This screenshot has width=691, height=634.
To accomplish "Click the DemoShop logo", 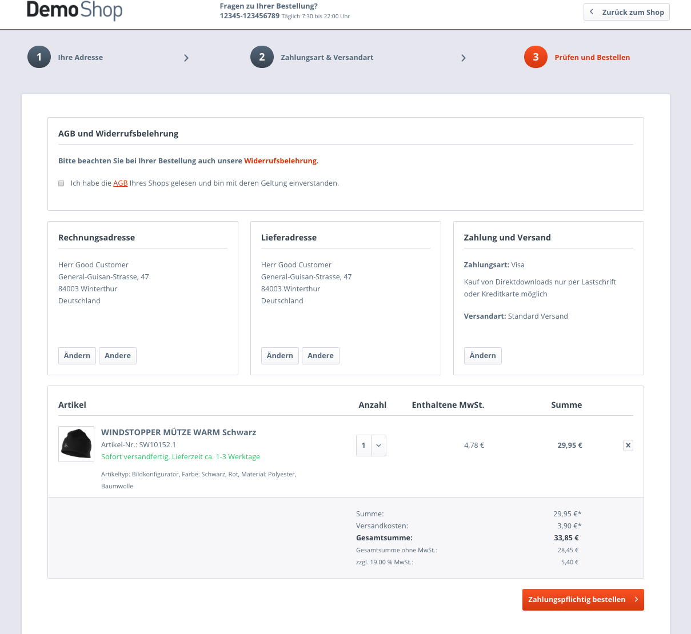I will pyautogui.click(x=74, y=10).
